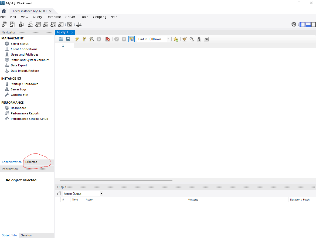The height and width of the screenshot is (238, 316).
Task: Run EXPLAIN on current statement icon
Action: tap(92, 39)
